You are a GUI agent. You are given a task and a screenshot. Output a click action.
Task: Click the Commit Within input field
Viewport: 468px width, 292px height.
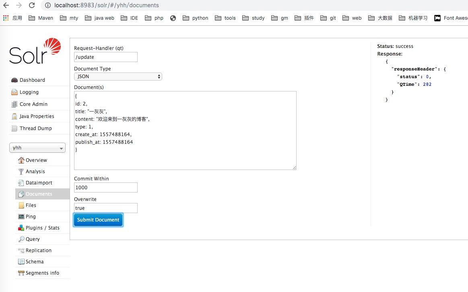(x=106, y=188)
